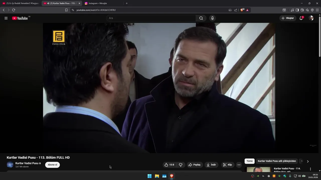Select Kurtlar Vadisi Pusu adlı yükleyiciden chip
This screenshot has height=180, width=321.
[277, 161]
